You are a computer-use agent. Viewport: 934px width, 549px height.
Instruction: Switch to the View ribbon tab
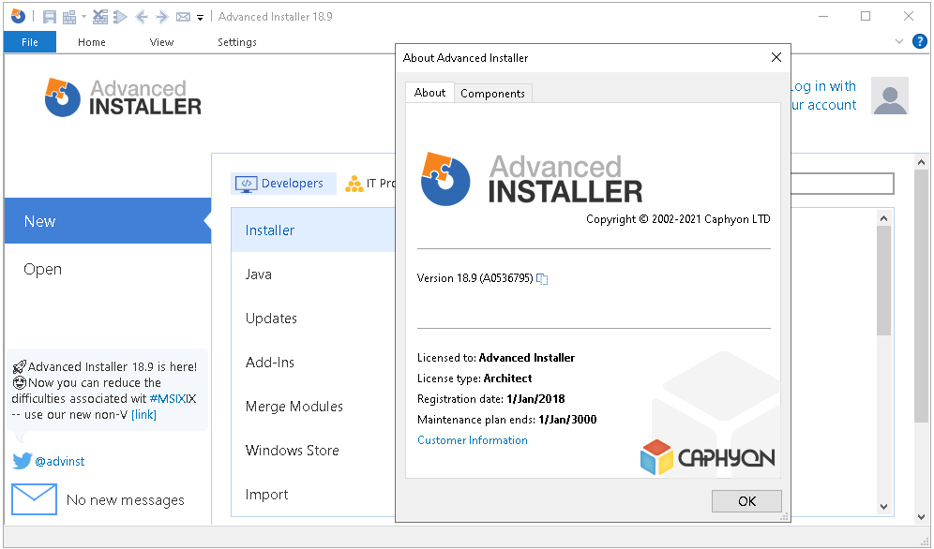click(161, 41)
